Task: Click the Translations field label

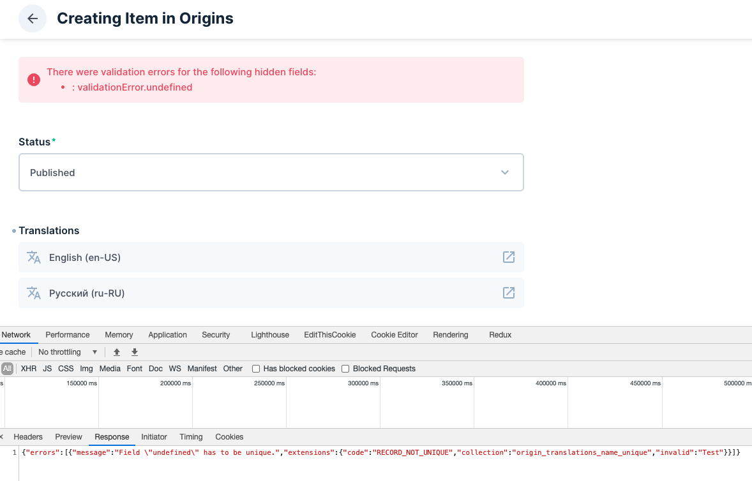Action: tap(49, 230)
